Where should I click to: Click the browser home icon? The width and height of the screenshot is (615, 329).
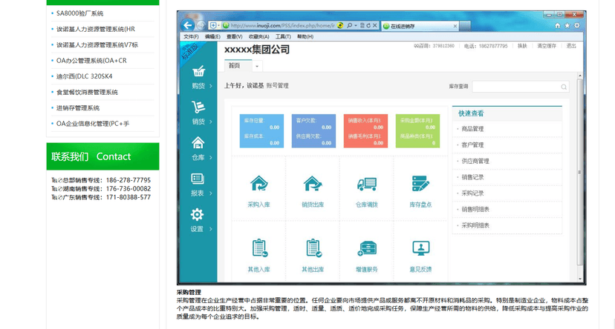point(557,25)
